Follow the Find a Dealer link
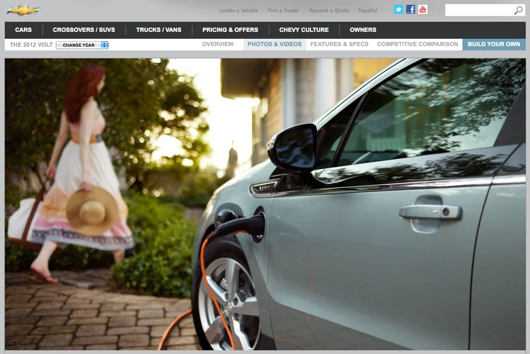 coord(283,11)
